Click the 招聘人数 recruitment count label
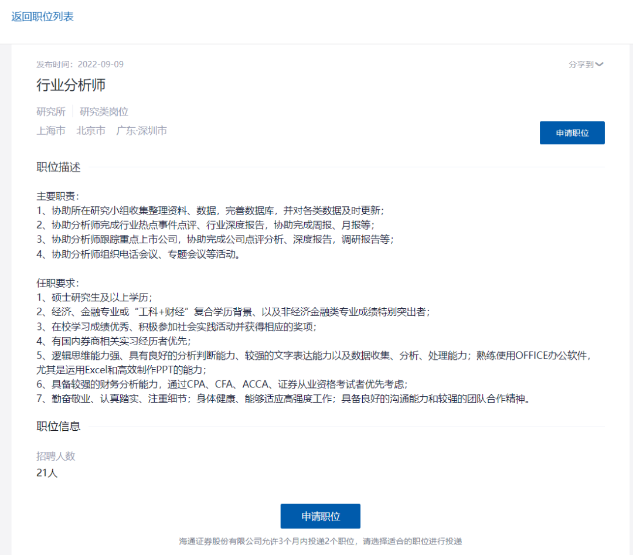Image resolution: width=633 pixels, height=555 pixels. click(x=56, y=456)
